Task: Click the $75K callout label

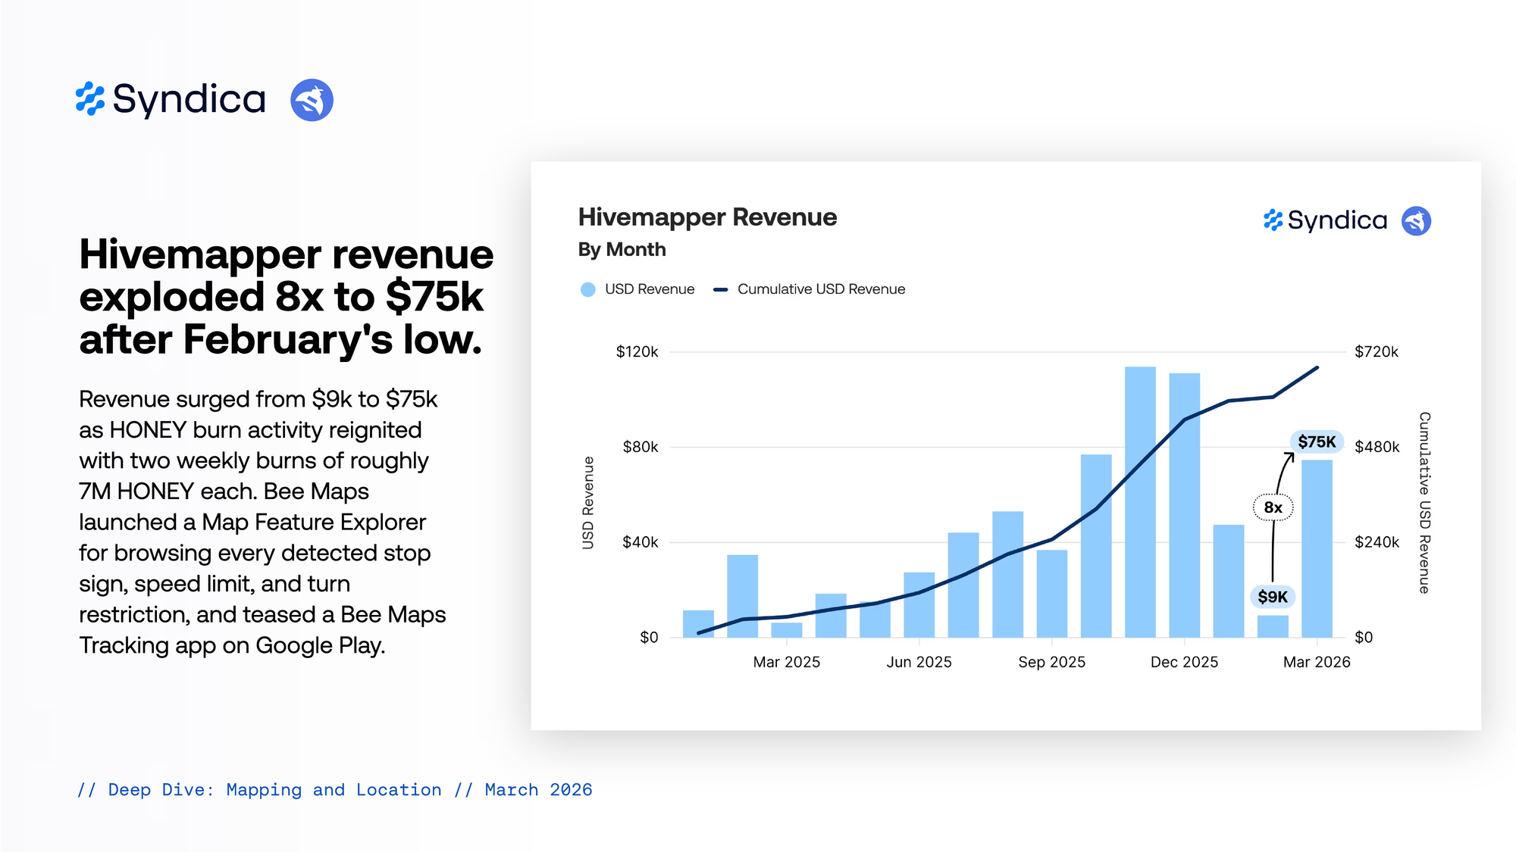Action: coord(1317,442)
